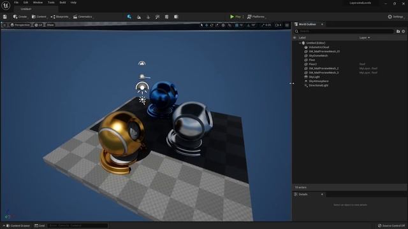Screen dimensions: 408x229
Task: Click the DirectionalLight sun gizmo in the viewport
Action: (x=142, y=101)
